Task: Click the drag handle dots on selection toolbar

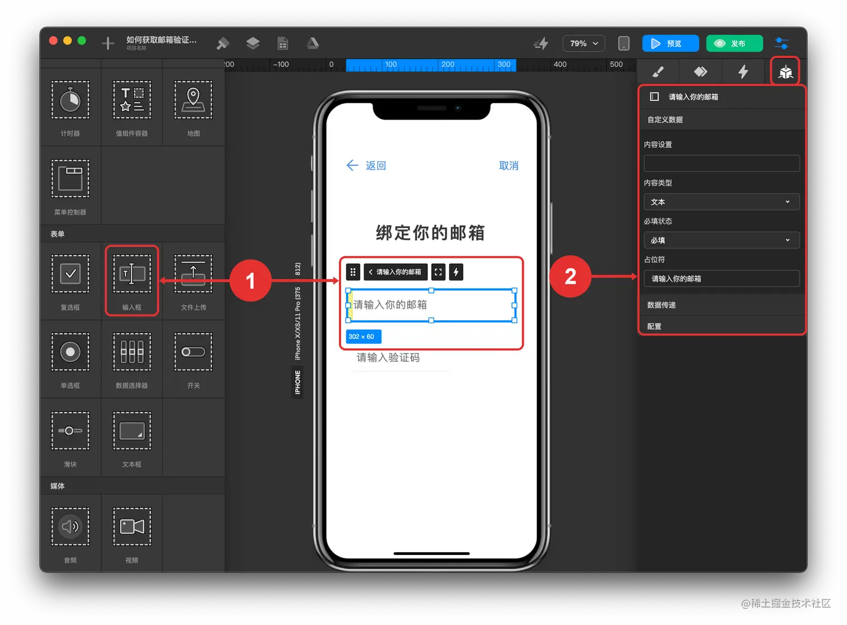Action: pos(353,272)
